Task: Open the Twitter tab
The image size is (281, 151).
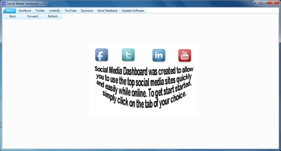Action: [40, 11]
